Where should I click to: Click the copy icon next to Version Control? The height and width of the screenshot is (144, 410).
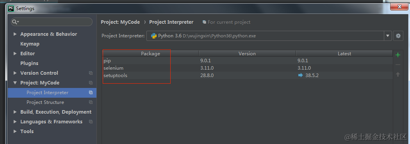(x=91, y=73)
